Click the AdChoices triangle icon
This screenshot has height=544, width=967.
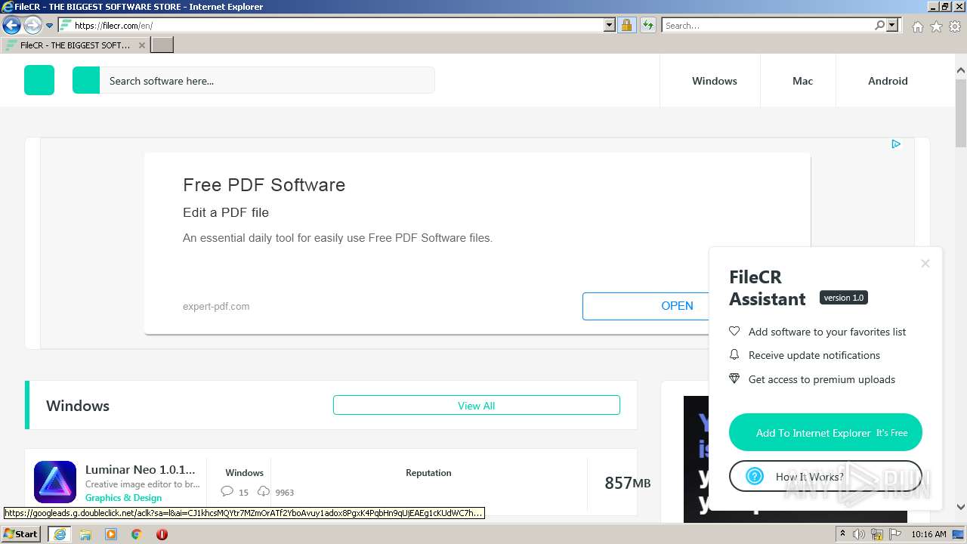(x=896, y=144)
